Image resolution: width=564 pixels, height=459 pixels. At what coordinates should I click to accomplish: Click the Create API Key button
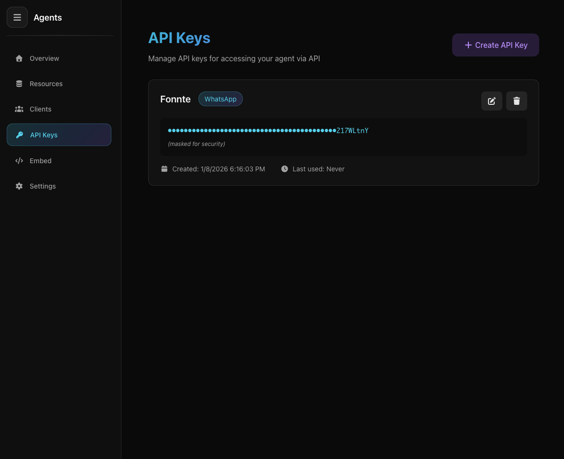click(495, 45)
